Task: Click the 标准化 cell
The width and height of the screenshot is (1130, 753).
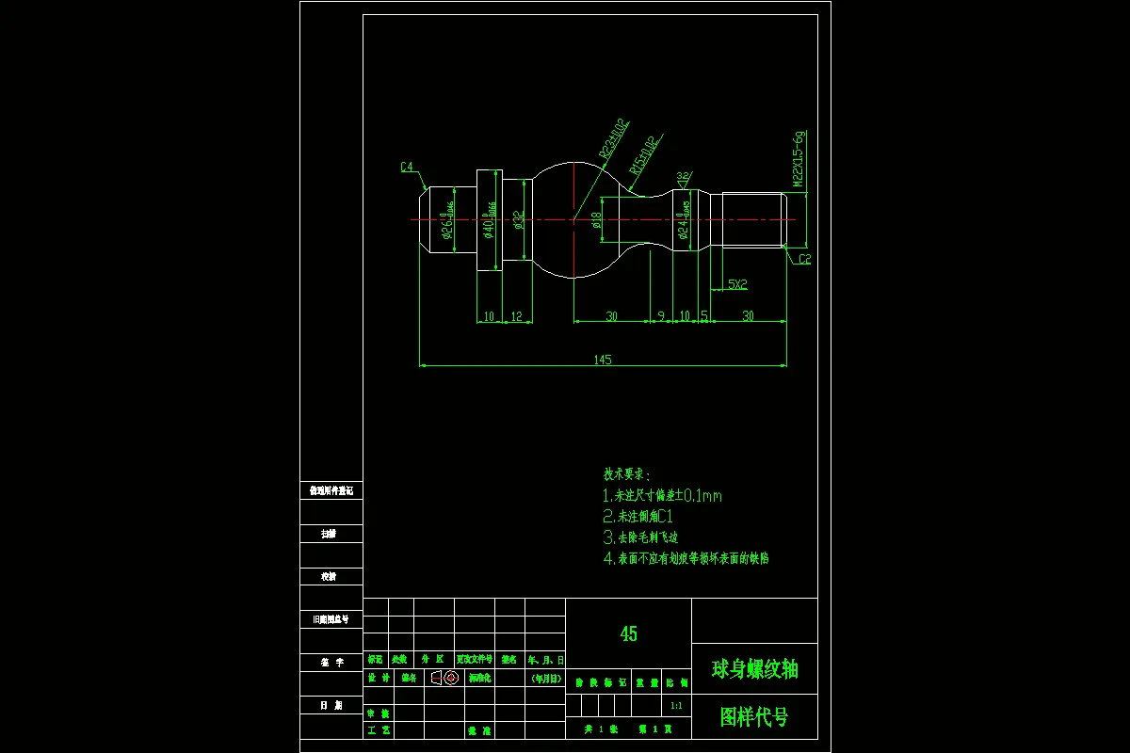Action: pos(479,678)
